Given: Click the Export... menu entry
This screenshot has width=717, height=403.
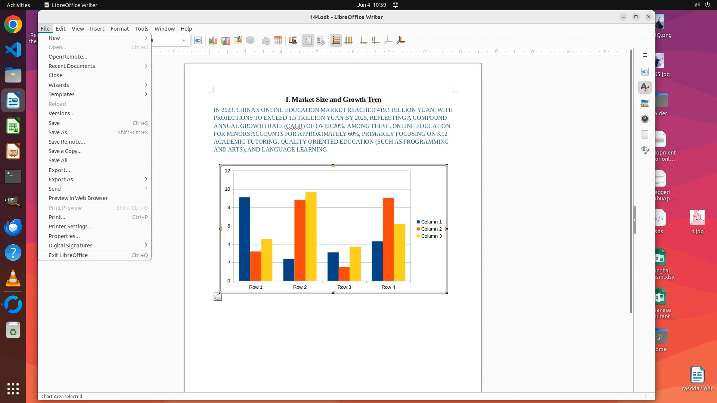Looking at the screenshot, I should click(x=59, y=170).
